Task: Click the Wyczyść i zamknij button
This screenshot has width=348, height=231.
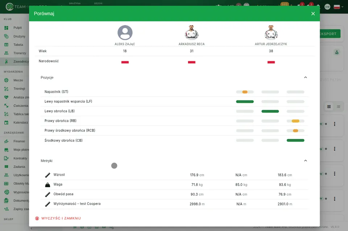Action: point(58,218)
